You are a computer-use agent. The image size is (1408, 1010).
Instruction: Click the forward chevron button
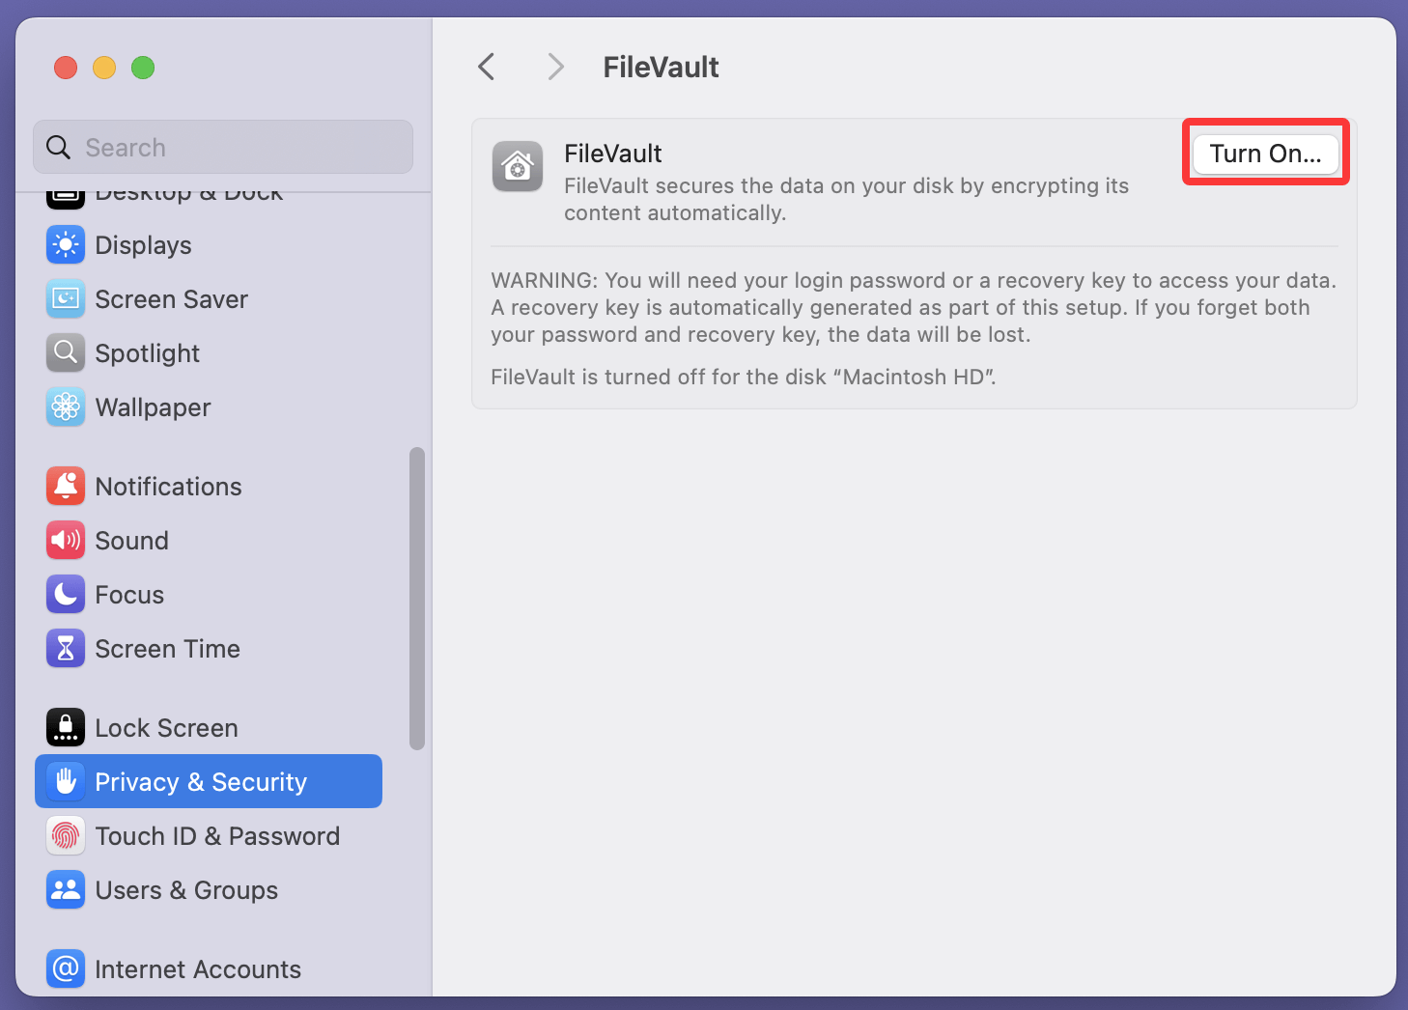pos(555,67)
